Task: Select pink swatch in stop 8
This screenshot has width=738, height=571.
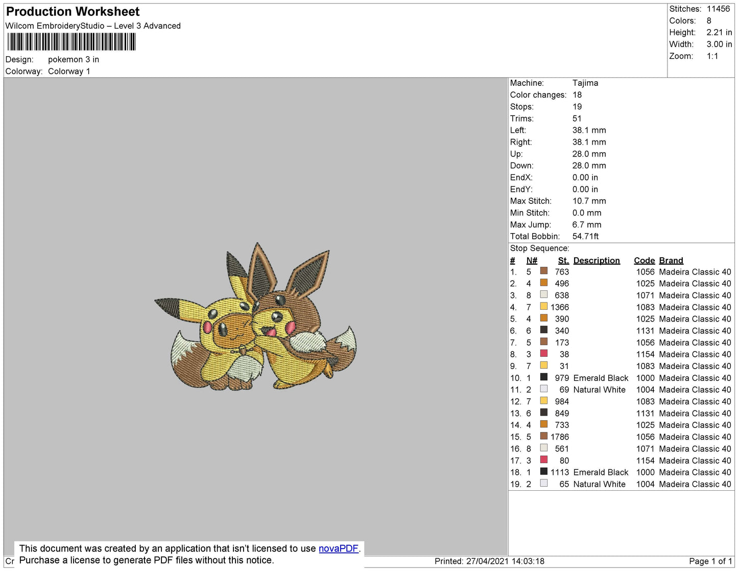Action: click(544, 353)
